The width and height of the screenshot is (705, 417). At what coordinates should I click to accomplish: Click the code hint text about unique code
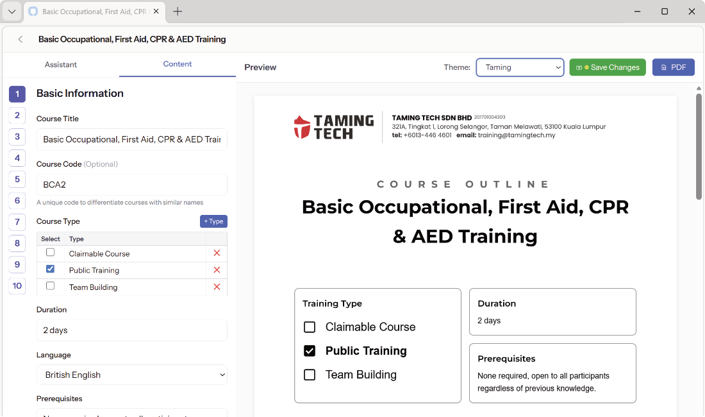(120, 203)
